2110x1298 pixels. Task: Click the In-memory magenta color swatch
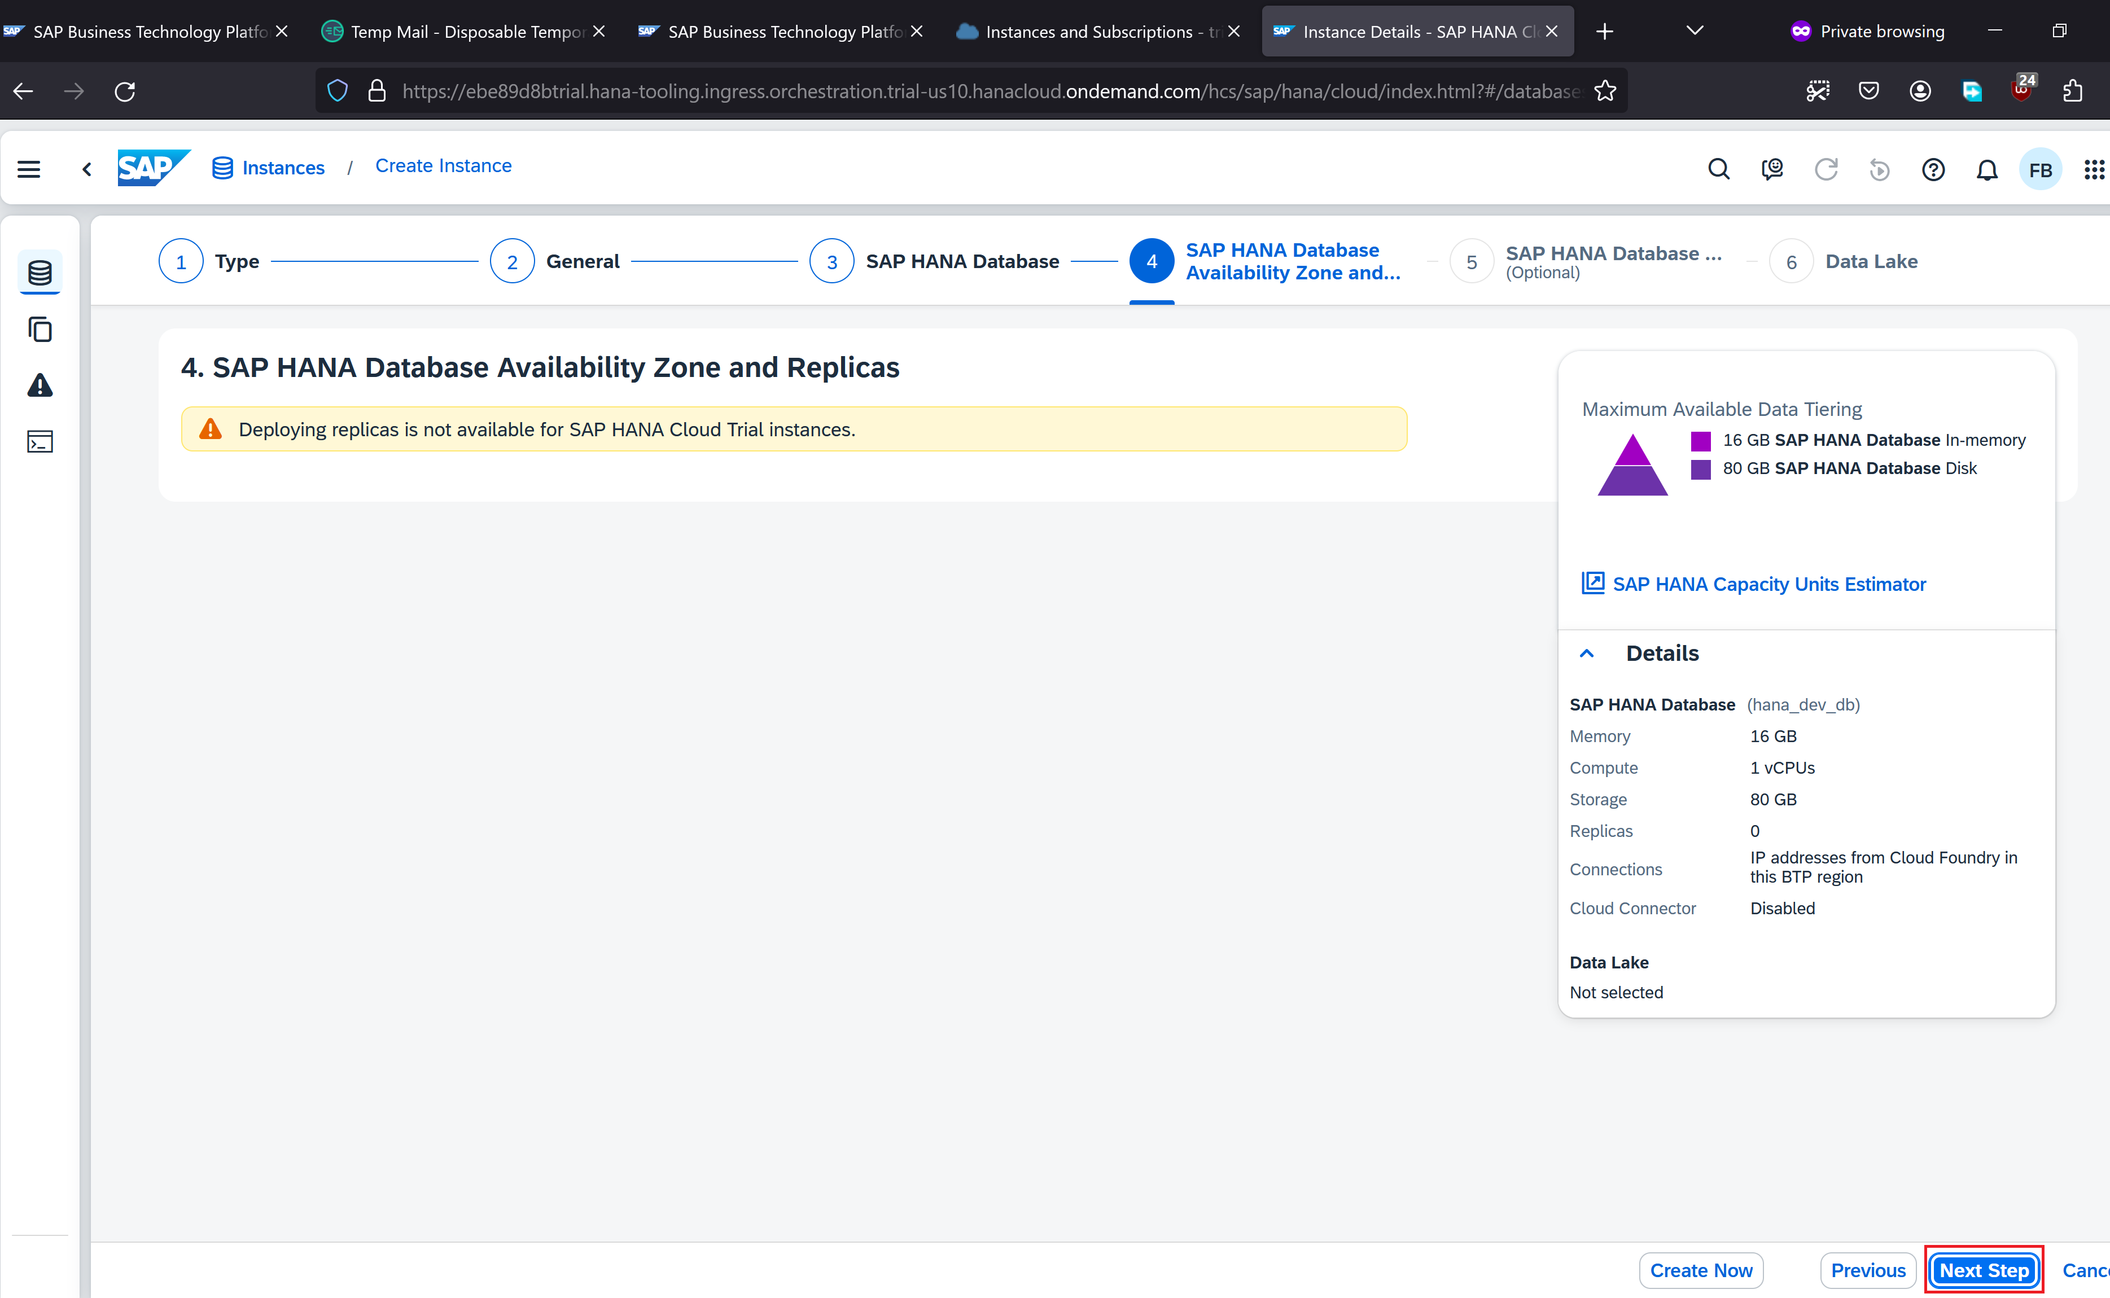(x=1701, y=440)
